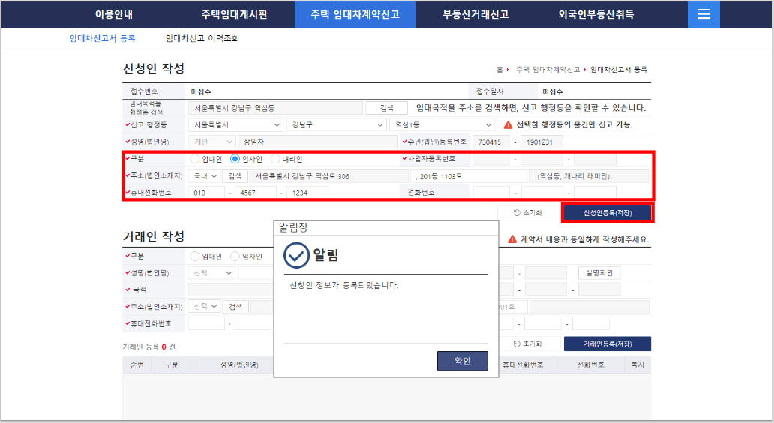This screenshot has height=423, width=774.
Task: Open the hamburger menu icon
Action: tap(703, 14)
